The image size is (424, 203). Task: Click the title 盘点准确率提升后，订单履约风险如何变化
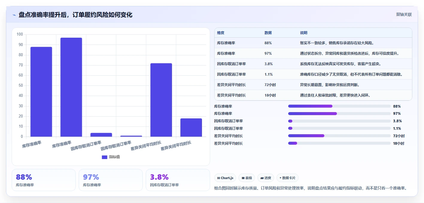tap(75, 15)
